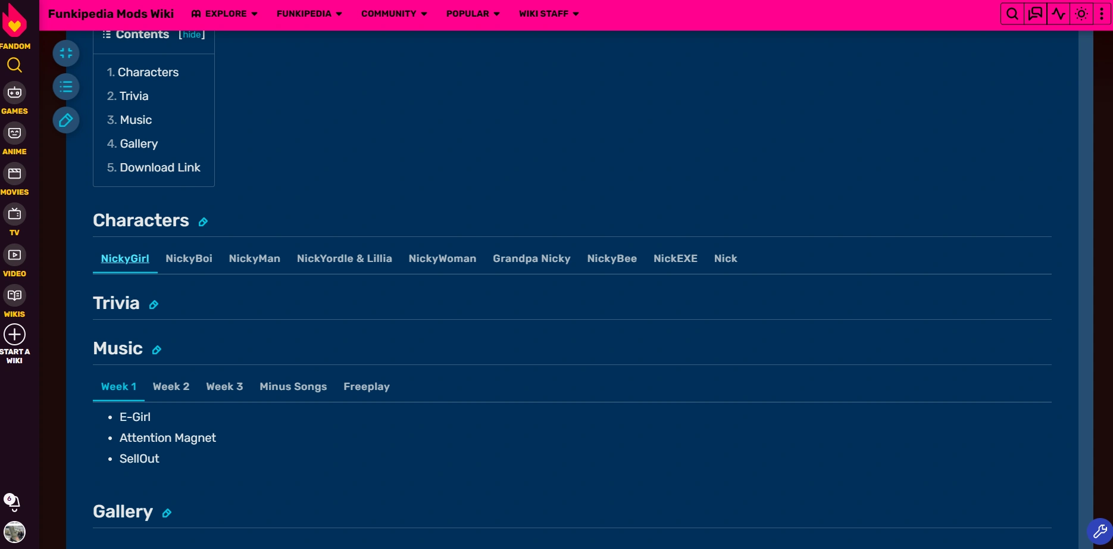The image size is (1113, 549).
Task: Jump to Download Link from Contents
Action: 160,167
